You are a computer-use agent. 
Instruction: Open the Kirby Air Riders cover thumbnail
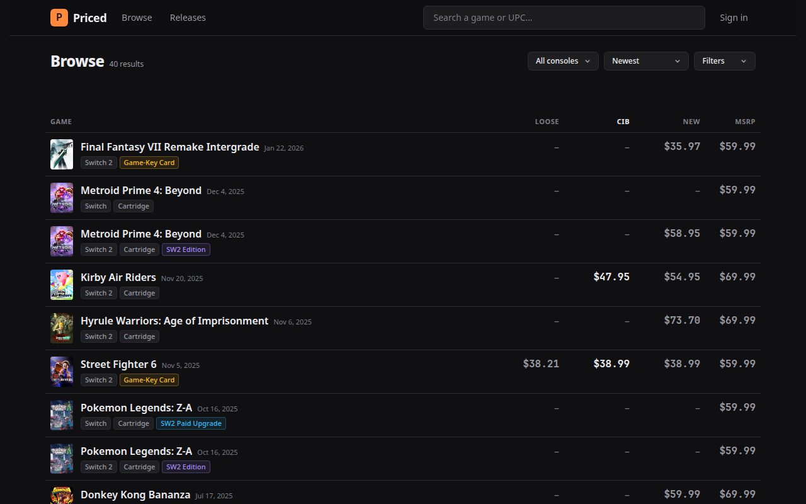(x=62, y=285)
